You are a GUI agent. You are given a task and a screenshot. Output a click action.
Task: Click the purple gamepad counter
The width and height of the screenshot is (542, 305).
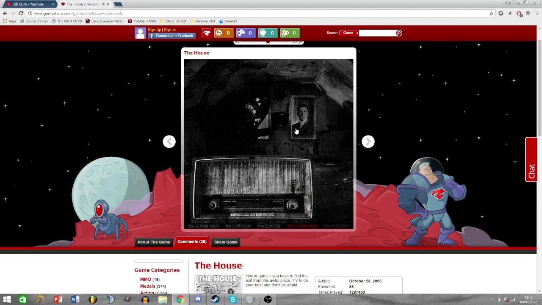[246, 33]
